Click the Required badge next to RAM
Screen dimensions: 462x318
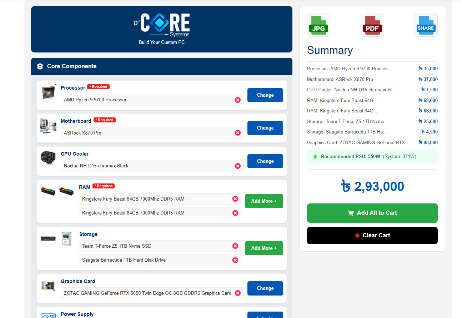pos(104,186)
